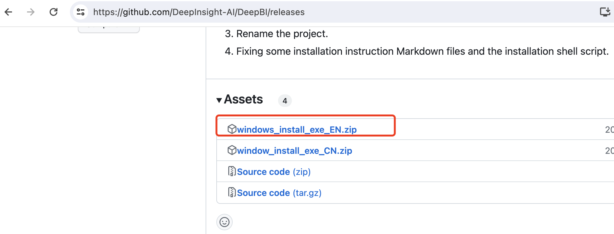Click the browser forward arrow
The image size is (614, 234).
(31, 12)
